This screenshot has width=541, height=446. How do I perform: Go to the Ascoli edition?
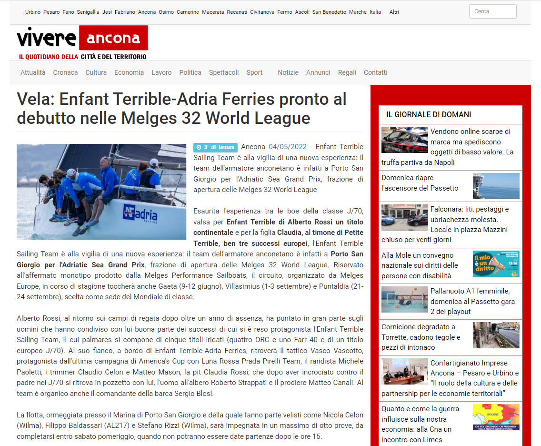pos(302,12)
